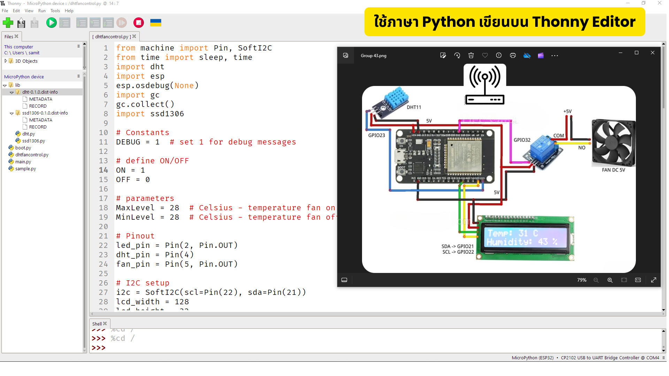The width and height of the screenshot is (669, 376).
Task: Zoom out the image in Photos
Action: 596,280
